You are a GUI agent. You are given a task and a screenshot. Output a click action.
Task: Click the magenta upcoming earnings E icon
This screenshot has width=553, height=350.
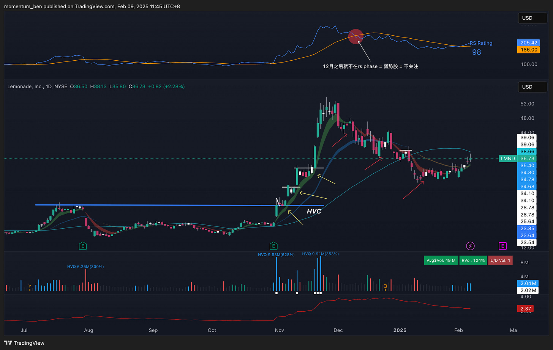click(502, 246)
